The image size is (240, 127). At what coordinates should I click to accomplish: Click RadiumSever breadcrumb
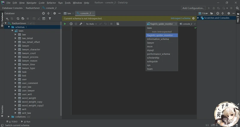[33, 8]
